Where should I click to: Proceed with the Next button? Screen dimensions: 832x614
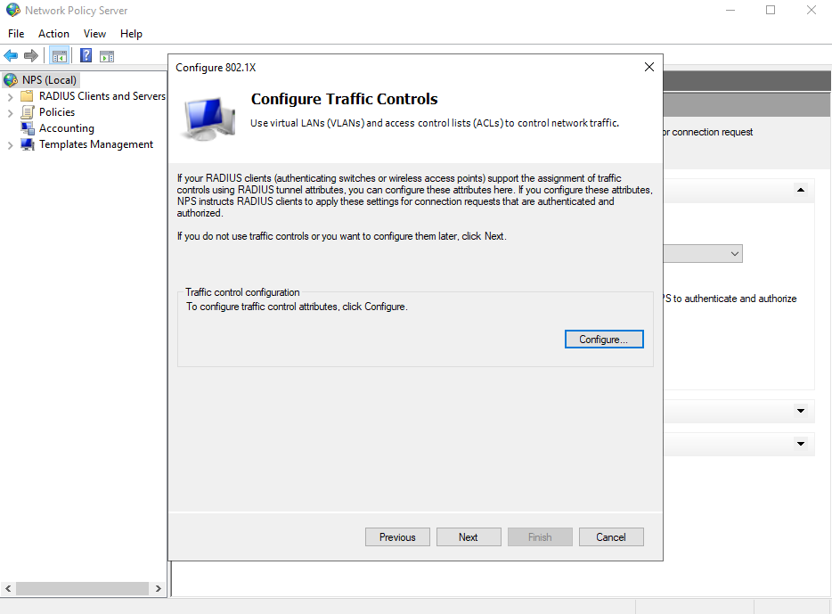pyautogui.click(x=469, y=537)
